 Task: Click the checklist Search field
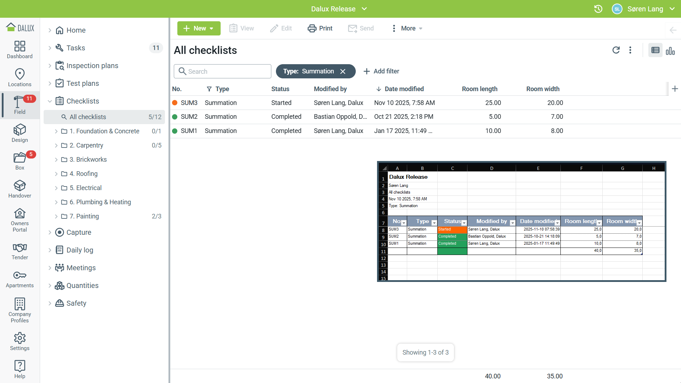[x=222, y=71]
